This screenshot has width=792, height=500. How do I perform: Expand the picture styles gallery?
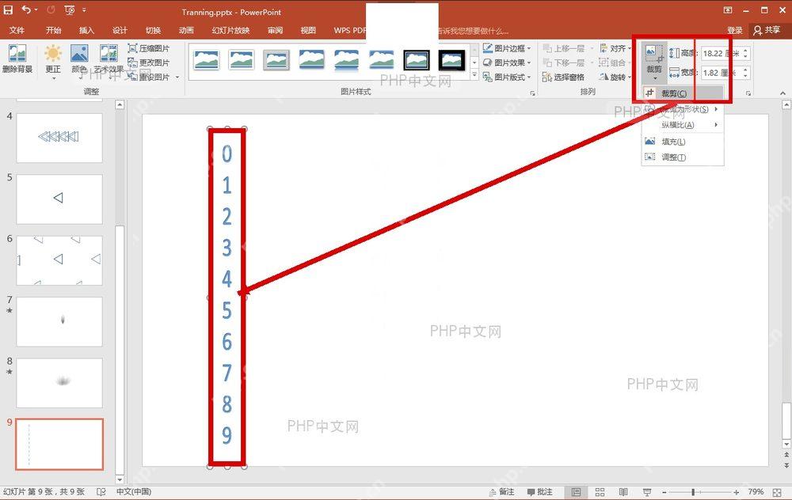(x=474, y=74)
